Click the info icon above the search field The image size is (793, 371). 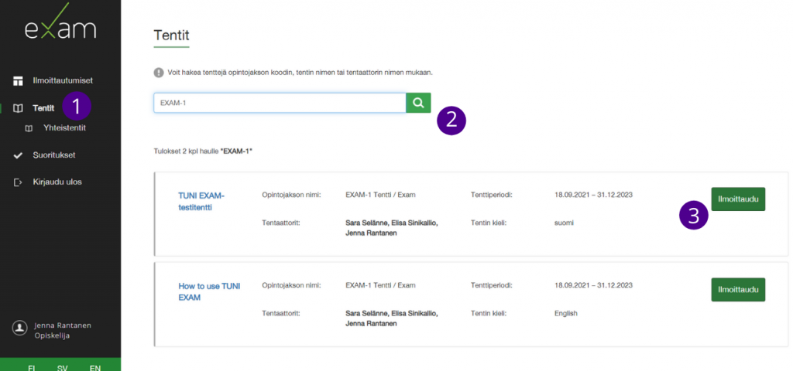tap(158, 72)
